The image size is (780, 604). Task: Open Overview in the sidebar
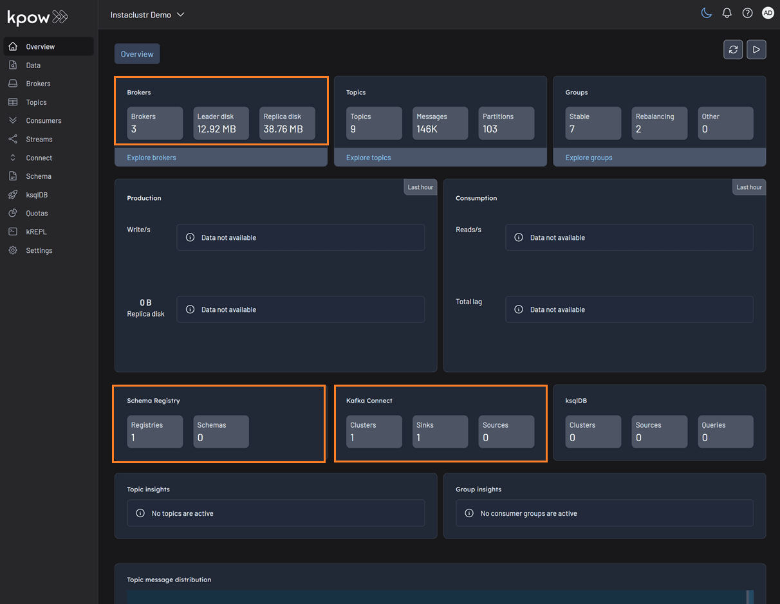[x=48, y=46]
